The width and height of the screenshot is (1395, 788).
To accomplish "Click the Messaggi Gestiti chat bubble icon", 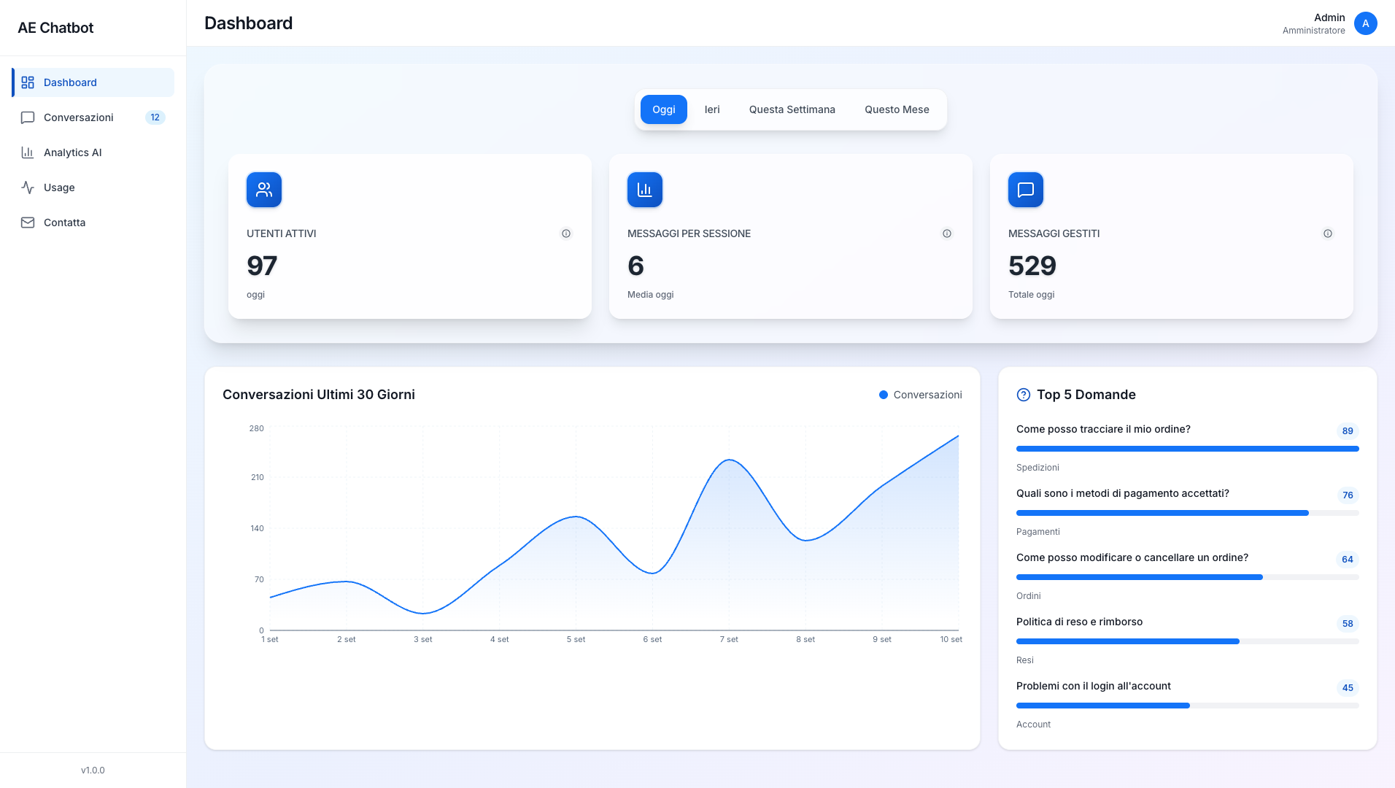I will click(1026, 190).
